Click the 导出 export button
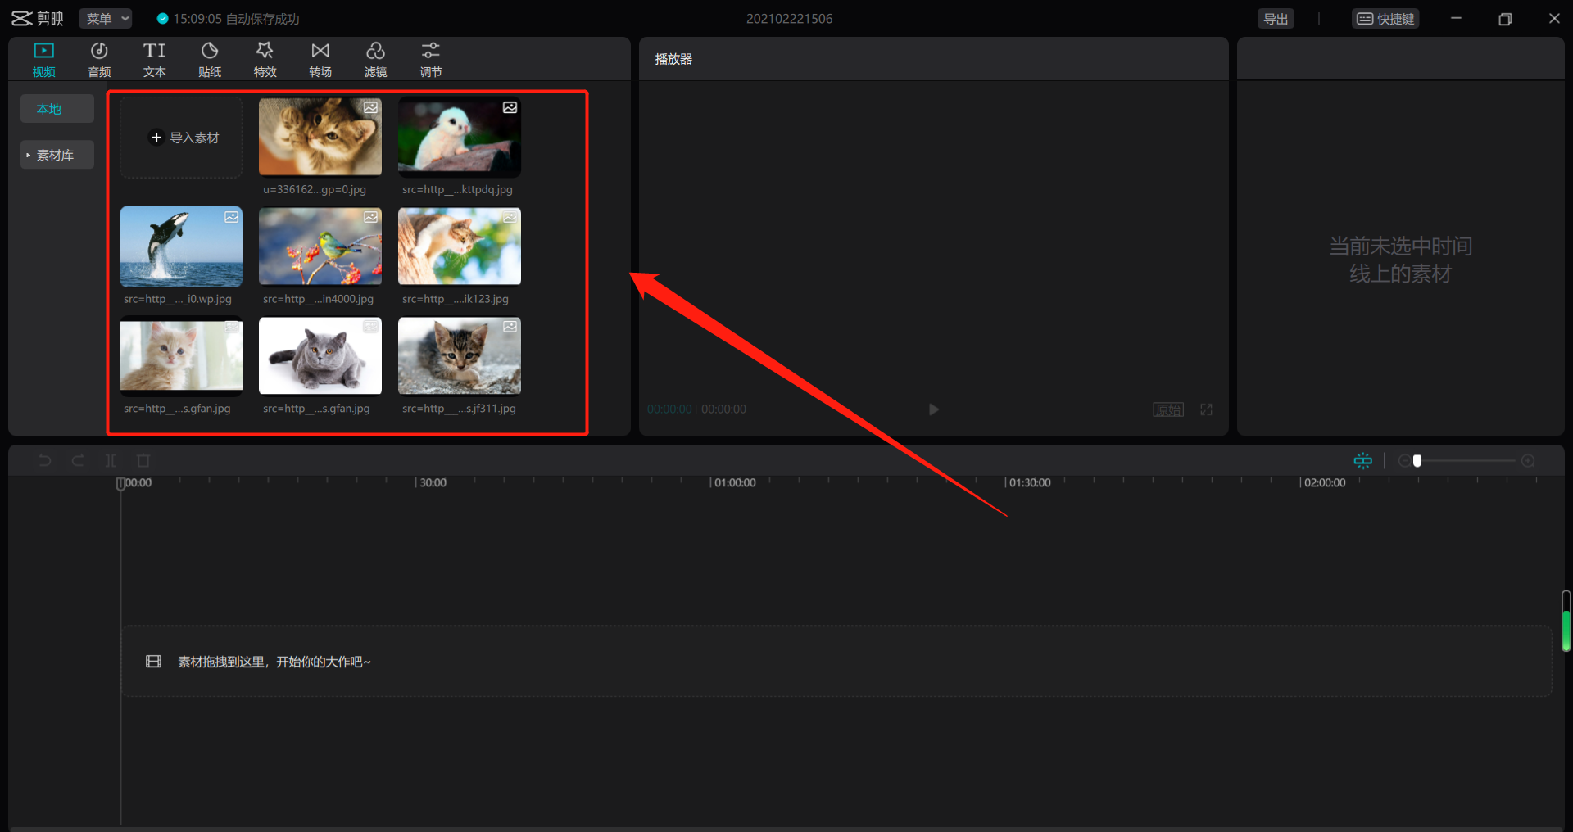The height and width of the screenshot is (832, 1573). (x=1276, y=19)
